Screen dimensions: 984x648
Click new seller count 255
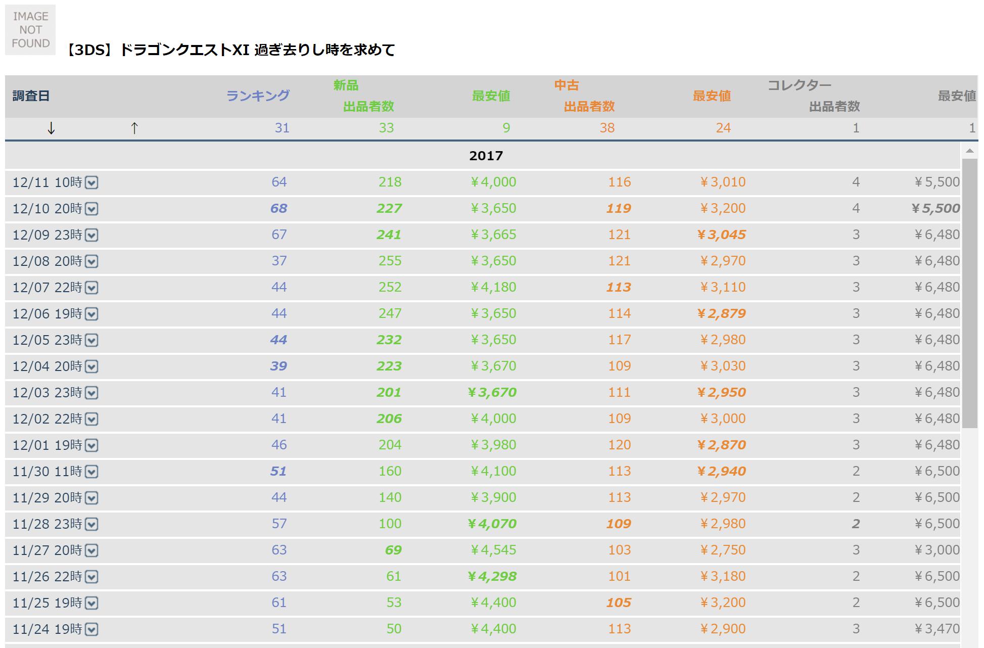(390, 261)
